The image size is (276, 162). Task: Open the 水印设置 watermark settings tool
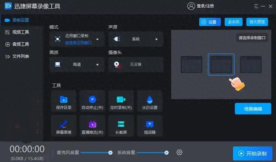[149, 102]
